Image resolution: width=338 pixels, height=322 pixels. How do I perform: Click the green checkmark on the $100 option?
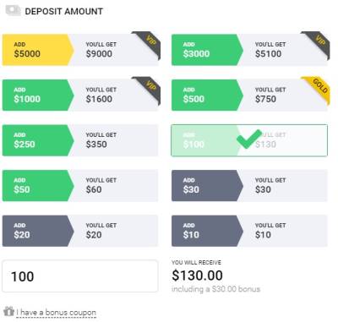coord(249,139)
